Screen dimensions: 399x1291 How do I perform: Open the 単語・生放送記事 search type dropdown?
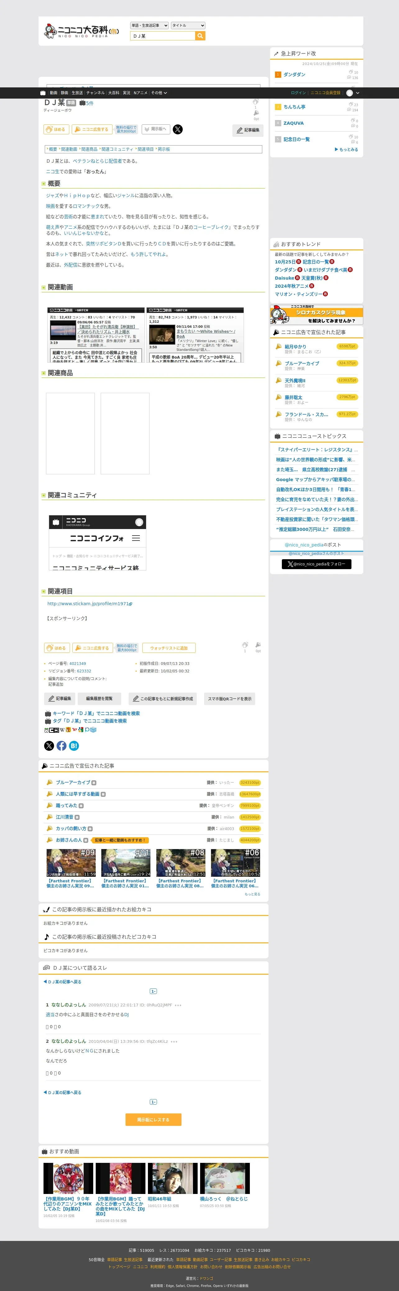click(x=149, y=25)
